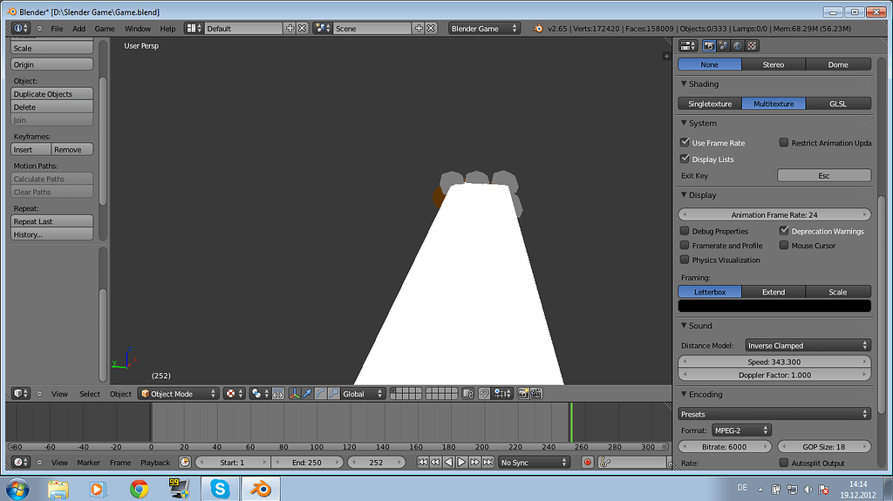Image resolution: width=893 pixels, height=501 pixels.
Task: Click the Insert keyframe button
Action: click(x=31, y=150)
